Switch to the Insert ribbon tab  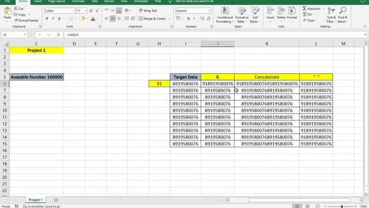pos(37,1)
